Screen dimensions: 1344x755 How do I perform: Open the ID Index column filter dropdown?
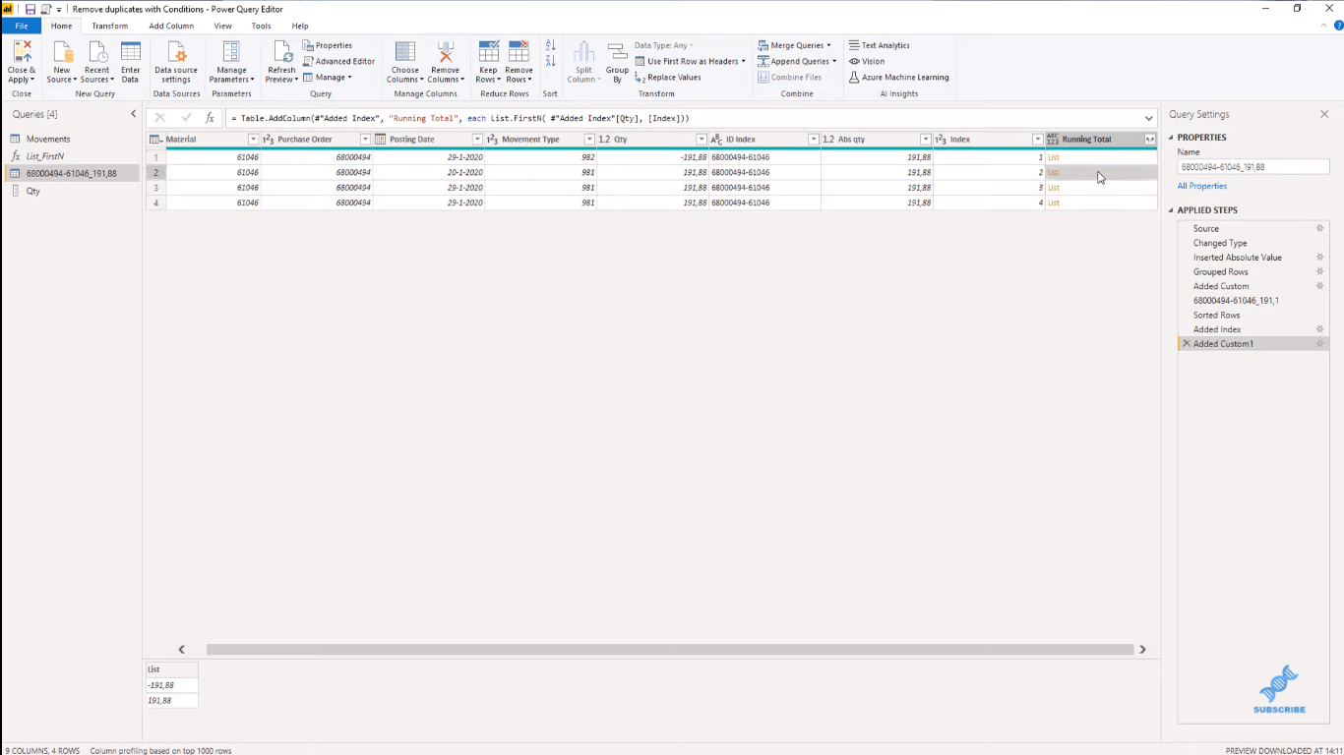click(x=814, y=140)
